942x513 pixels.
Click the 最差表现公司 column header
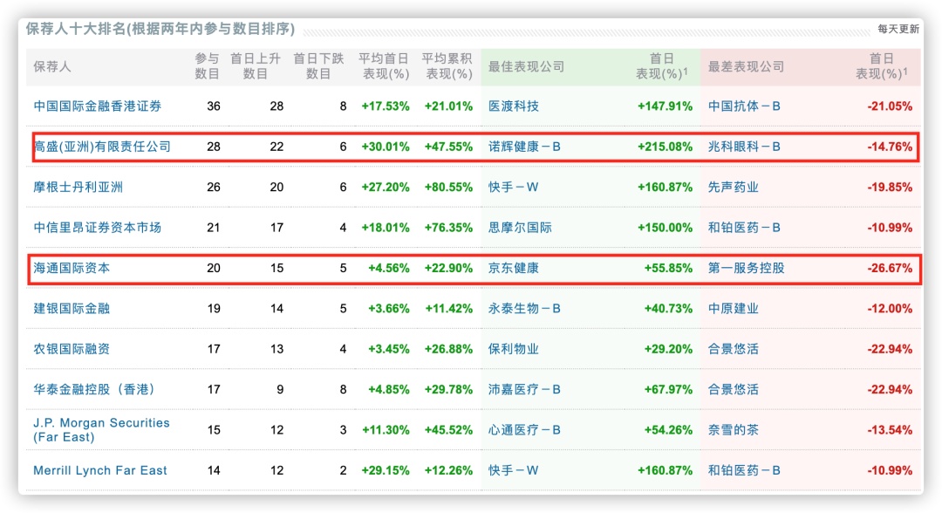point(746,66)
